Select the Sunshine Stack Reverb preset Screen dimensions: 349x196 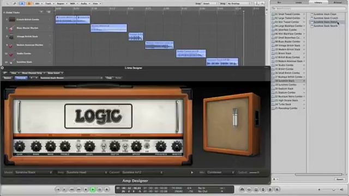[x=325, y=26]
